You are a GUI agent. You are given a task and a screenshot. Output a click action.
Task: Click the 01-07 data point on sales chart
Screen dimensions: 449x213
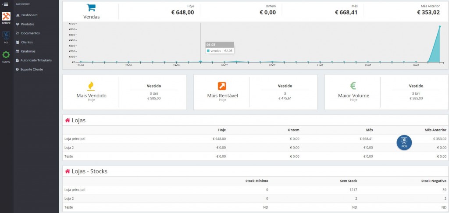[x=200, y=61]
